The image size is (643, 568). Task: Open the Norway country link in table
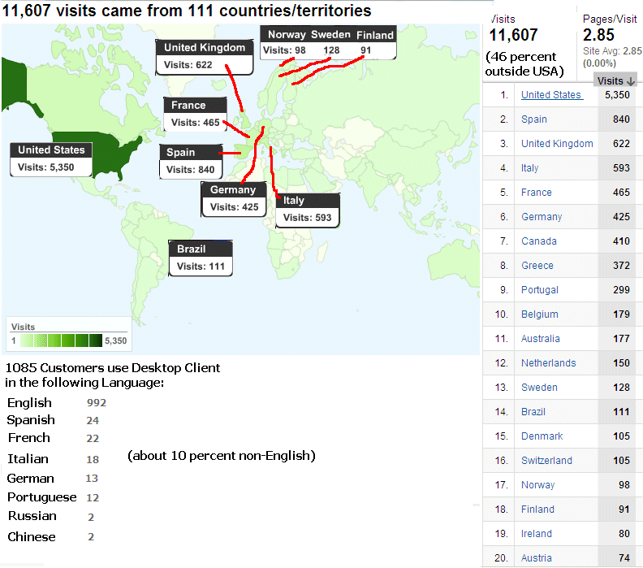point(537,485)
